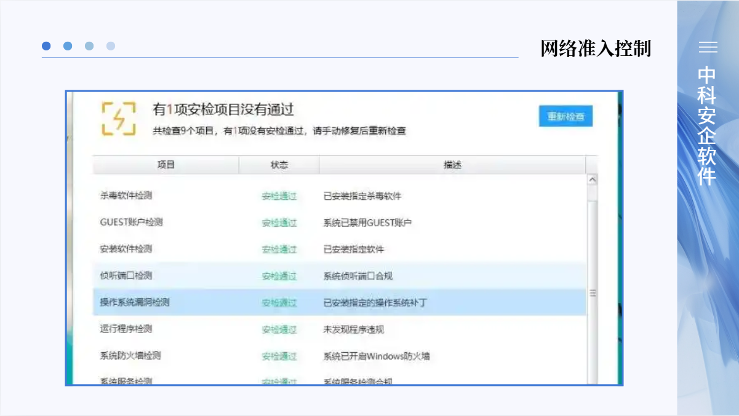Viewport: 739px width, 416px height.
Task: Click the scrollbar up arrow in the list
Action: (593, 180)
